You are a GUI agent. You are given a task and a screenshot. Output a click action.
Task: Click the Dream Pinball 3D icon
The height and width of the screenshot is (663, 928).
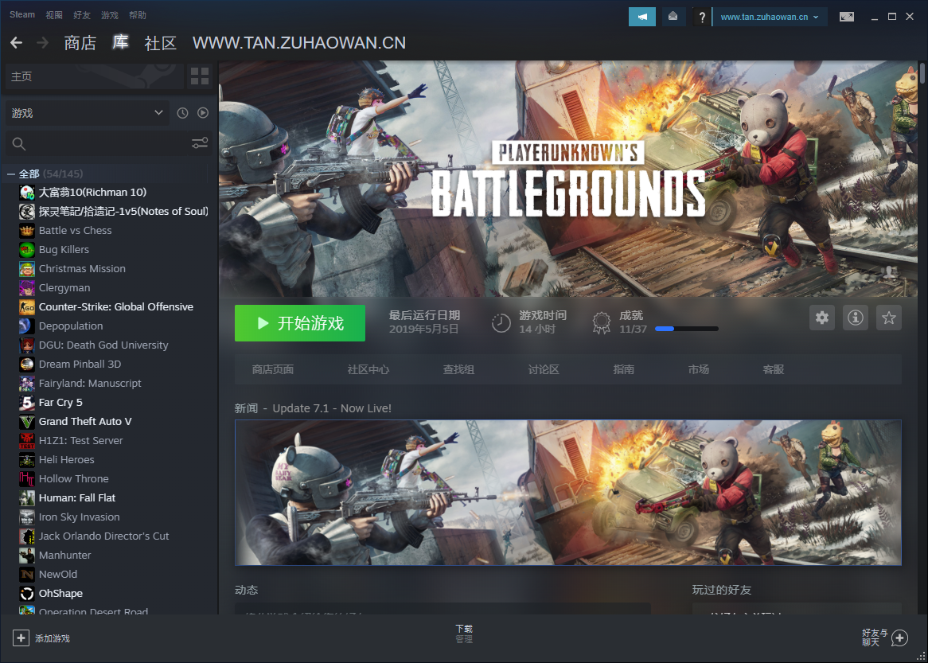pos(26,364)
